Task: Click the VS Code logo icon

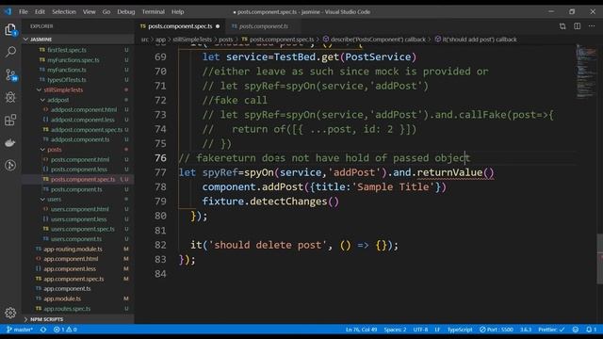Action: [8, 11]
